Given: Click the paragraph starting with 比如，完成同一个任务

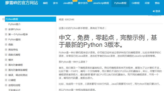Looking at the screenshot, I should pos(110,84).
